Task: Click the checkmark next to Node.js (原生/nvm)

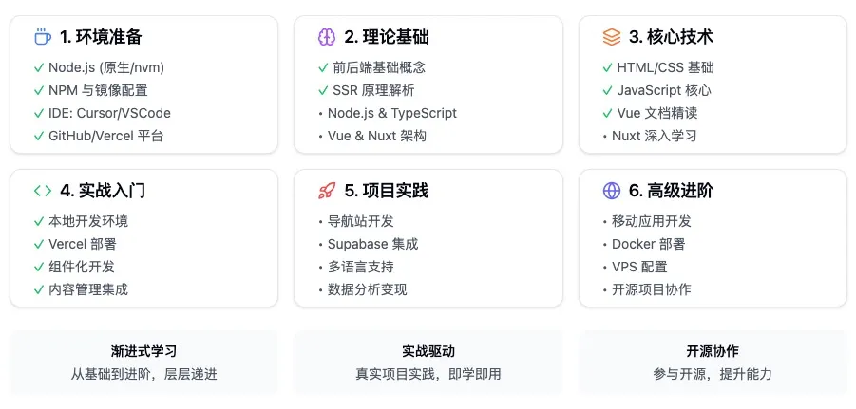Action: 39,67
